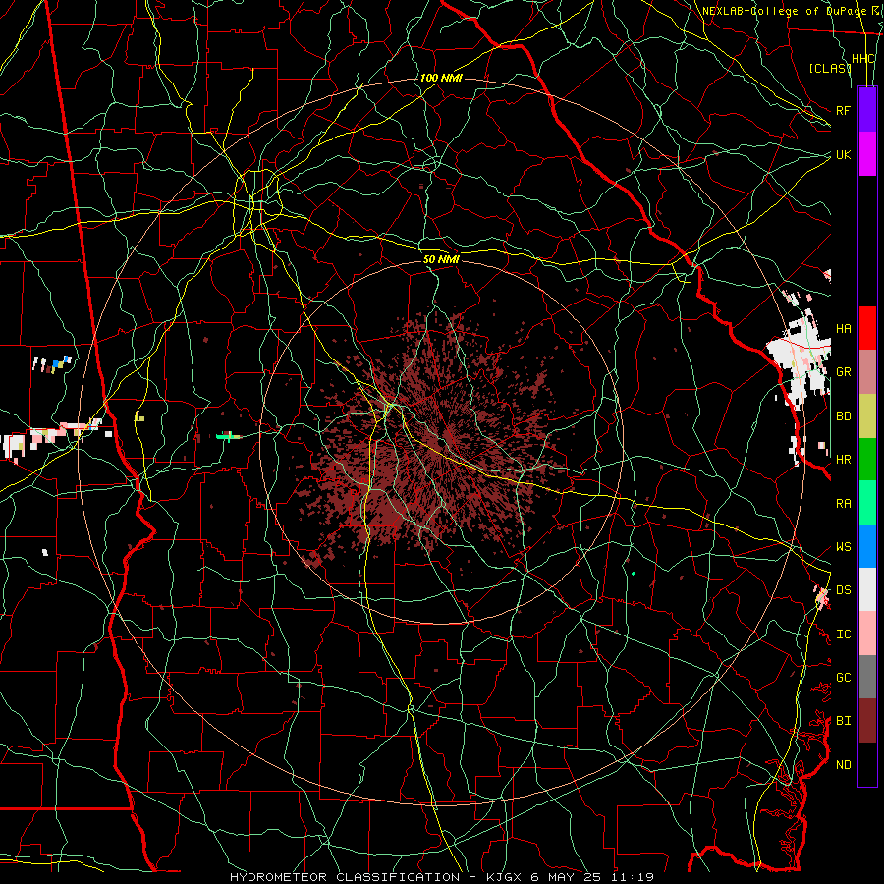Screen dimensions: 884x884
Task: Click the GC gray legend swatch
Action: [867, 677]
